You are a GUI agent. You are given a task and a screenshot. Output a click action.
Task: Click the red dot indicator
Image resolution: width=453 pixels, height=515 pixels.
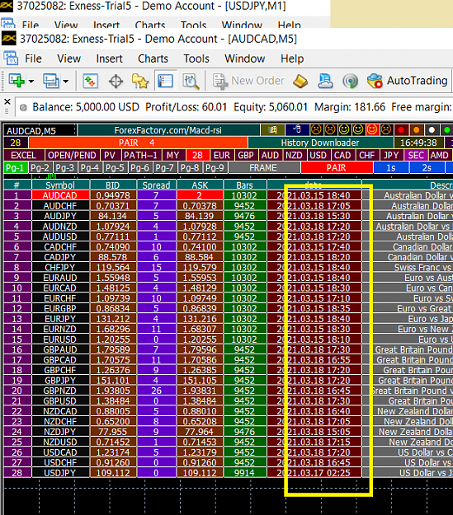point(401,130)
